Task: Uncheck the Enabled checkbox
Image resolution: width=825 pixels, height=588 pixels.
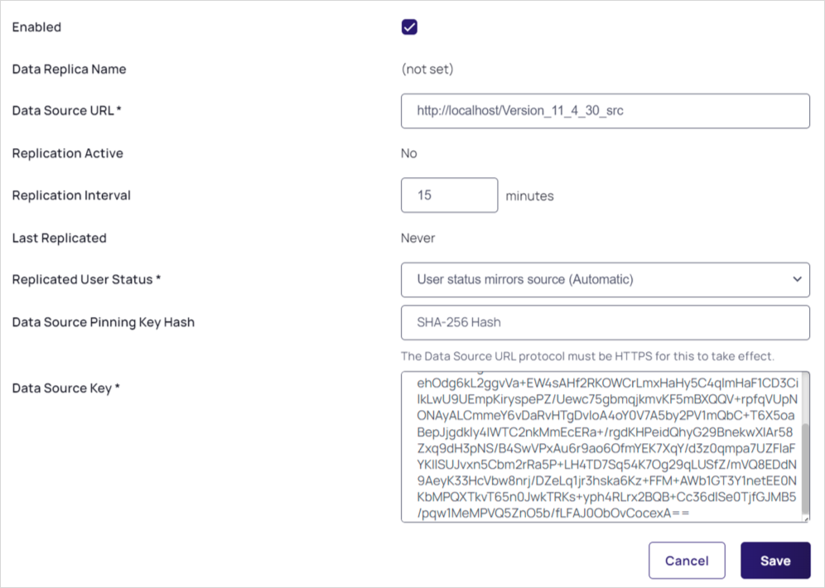Action: [409, 27]
